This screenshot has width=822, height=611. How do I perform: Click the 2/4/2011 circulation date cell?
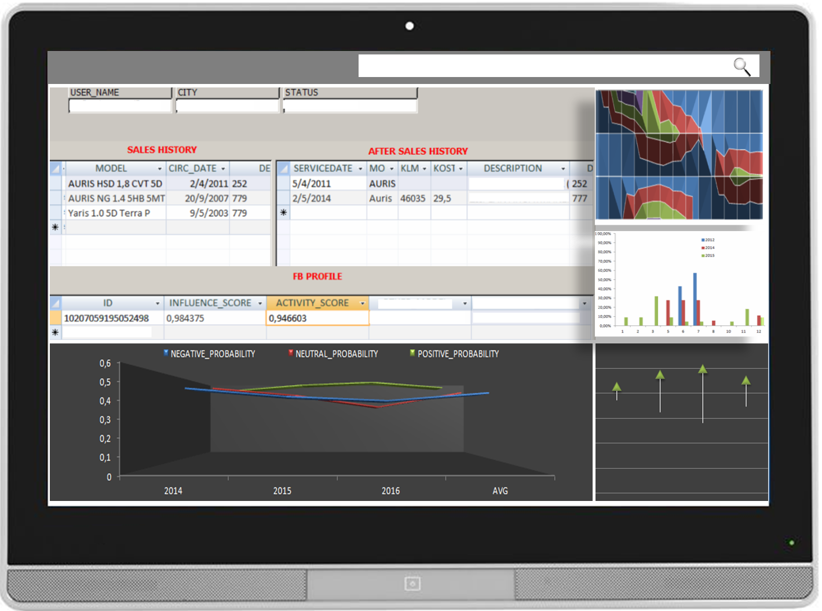pyautogui.click(x=198, y=184)
